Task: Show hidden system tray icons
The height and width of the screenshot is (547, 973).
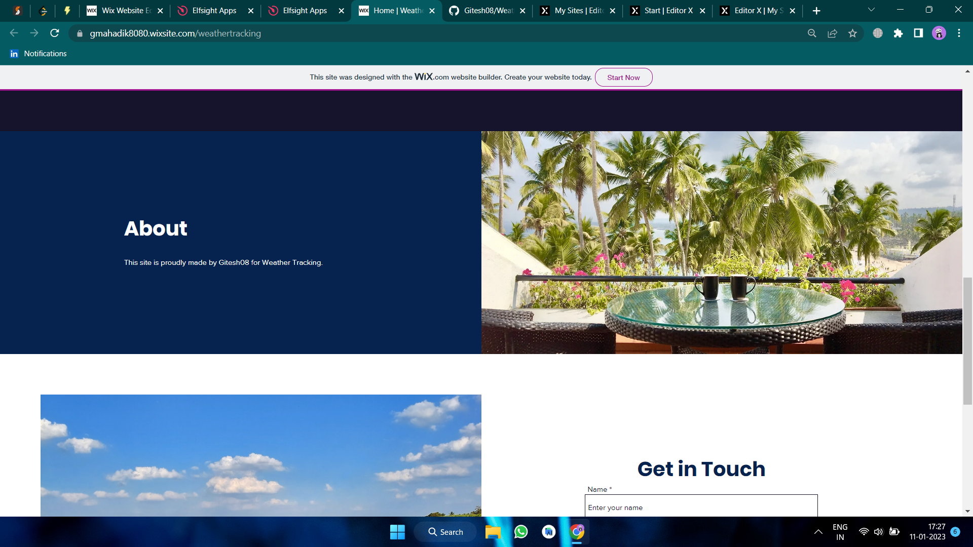Action: [x=818, y=532]
